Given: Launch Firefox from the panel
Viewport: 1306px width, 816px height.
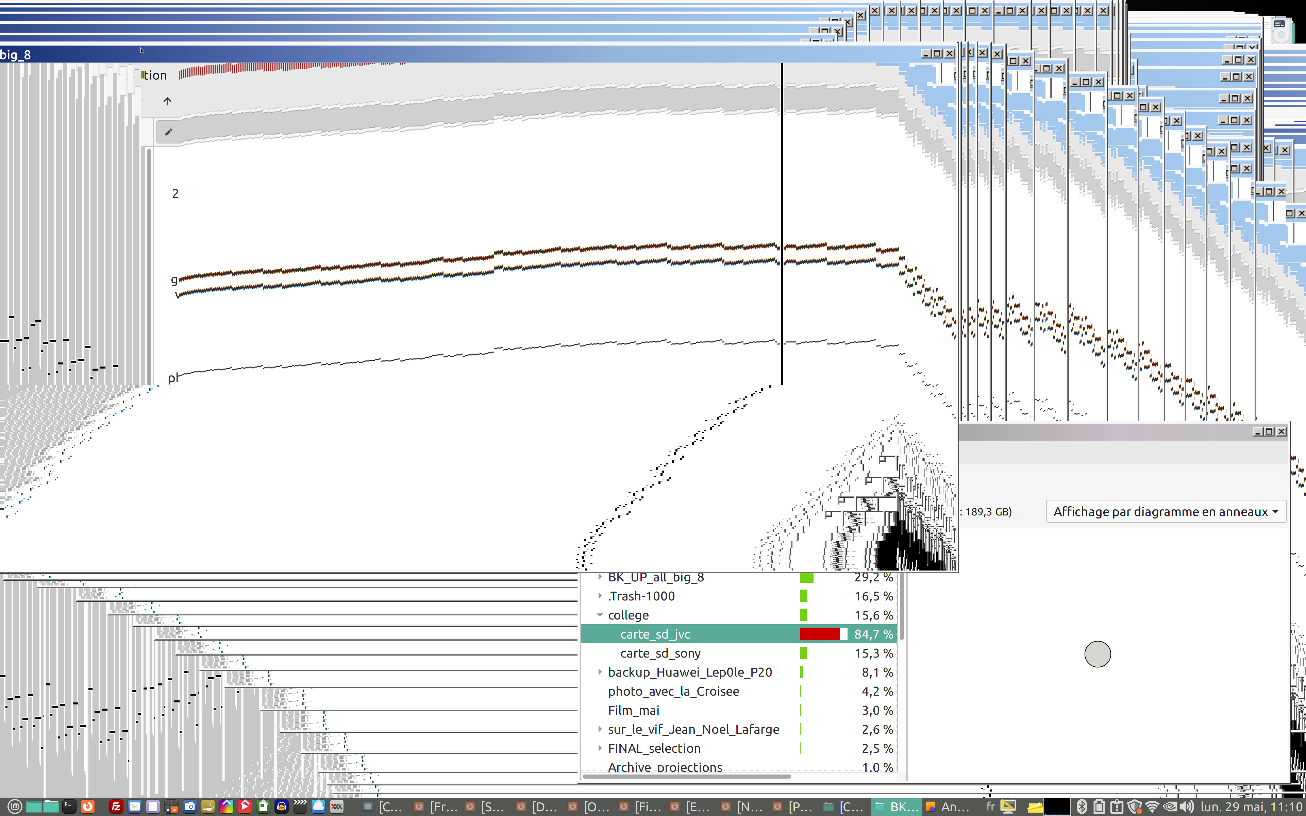Looking at the screenshot, I should tap(87, 806).
